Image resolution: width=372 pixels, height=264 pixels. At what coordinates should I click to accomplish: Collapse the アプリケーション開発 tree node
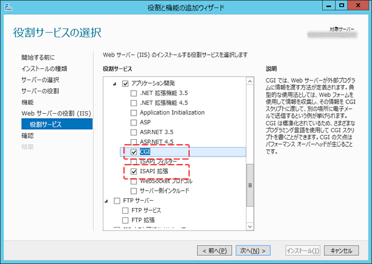(114, 84)
